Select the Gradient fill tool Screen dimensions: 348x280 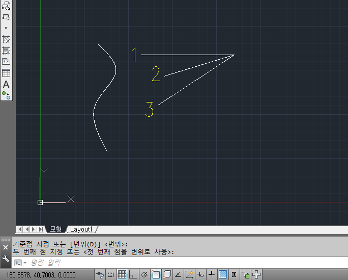[6, 50]
